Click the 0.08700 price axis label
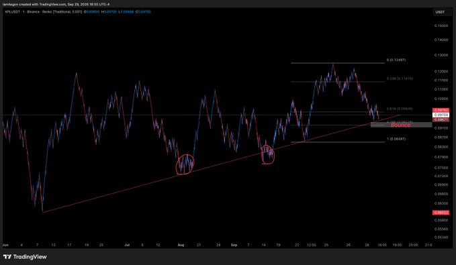The image size is (456, 265). click(441, 137)
